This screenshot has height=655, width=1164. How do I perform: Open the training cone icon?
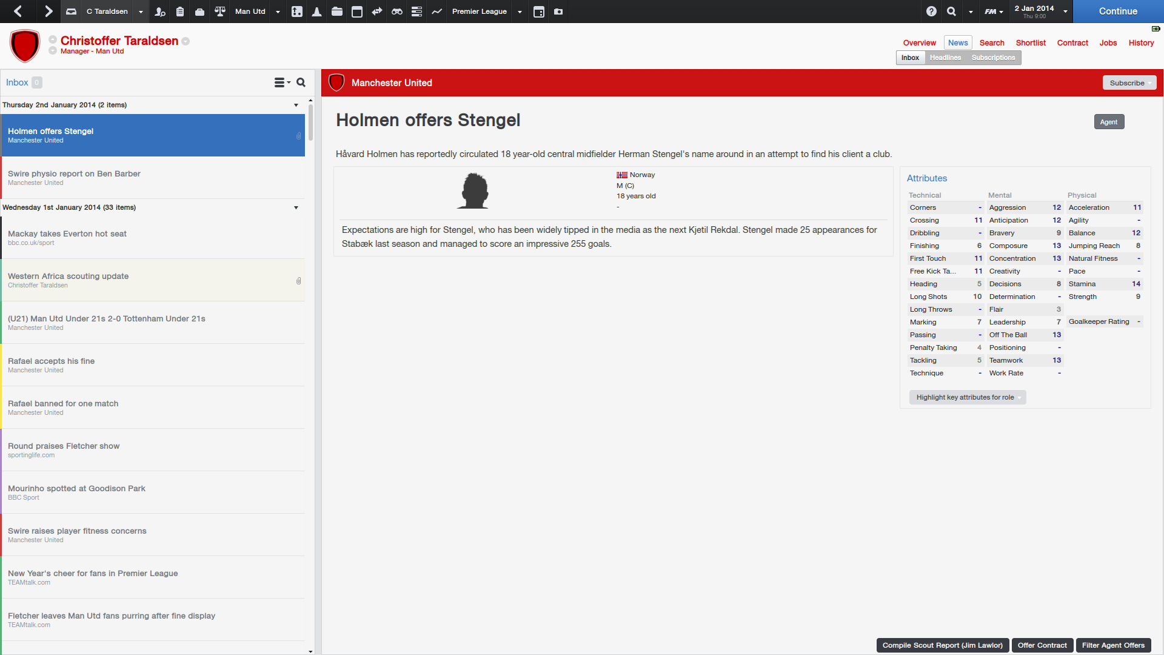pos(316,12)
